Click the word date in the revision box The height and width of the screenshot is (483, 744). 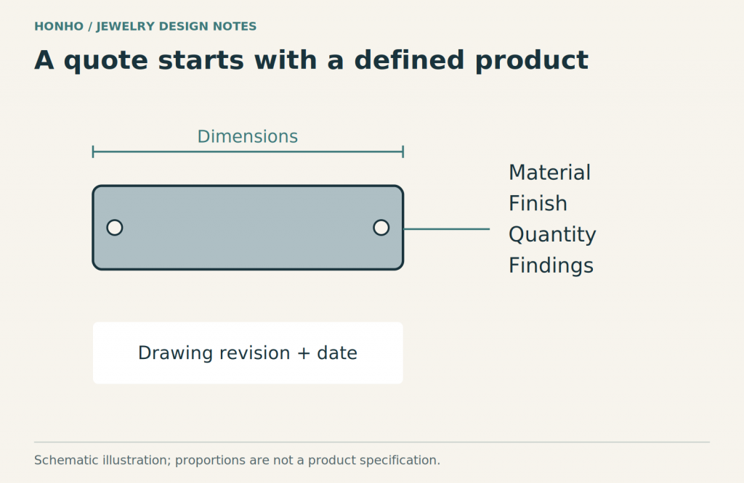pyautogui.click(x=337, y=352)
